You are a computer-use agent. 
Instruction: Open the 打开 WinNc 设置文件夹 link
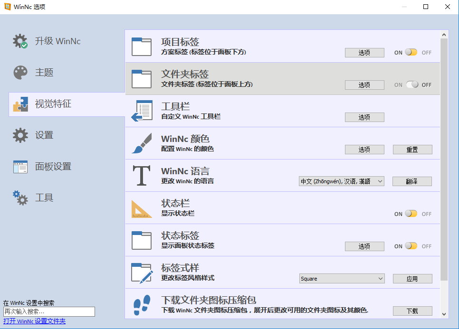tap(35, 321)
